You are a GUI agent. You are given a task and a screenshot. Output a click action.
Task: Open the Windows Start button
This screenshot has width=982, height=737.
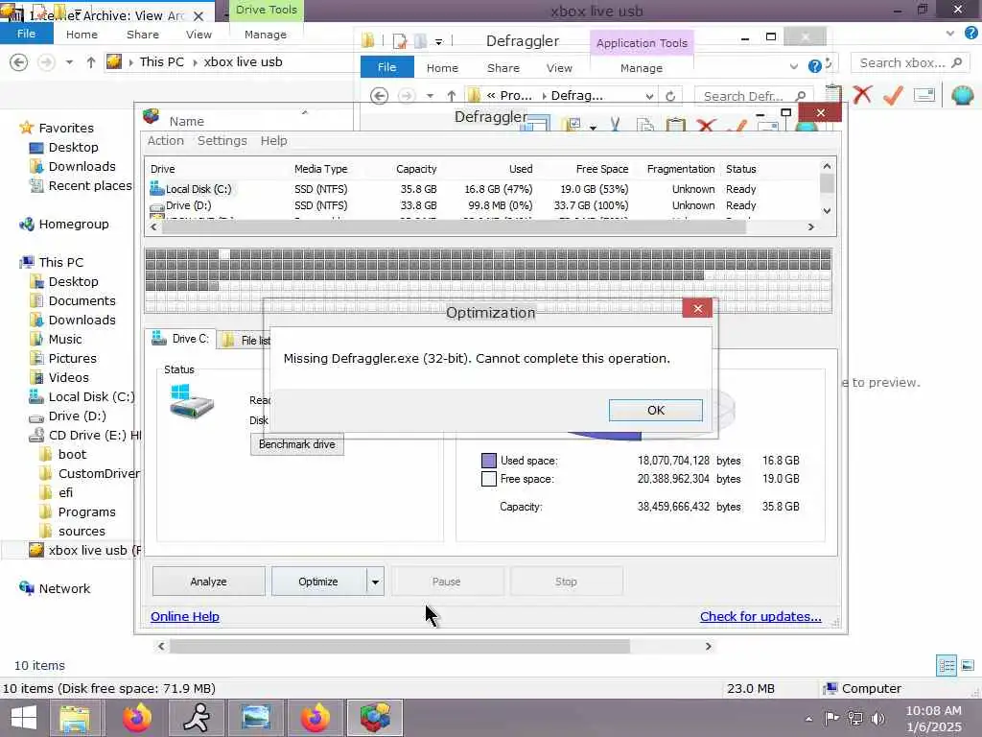24,718
